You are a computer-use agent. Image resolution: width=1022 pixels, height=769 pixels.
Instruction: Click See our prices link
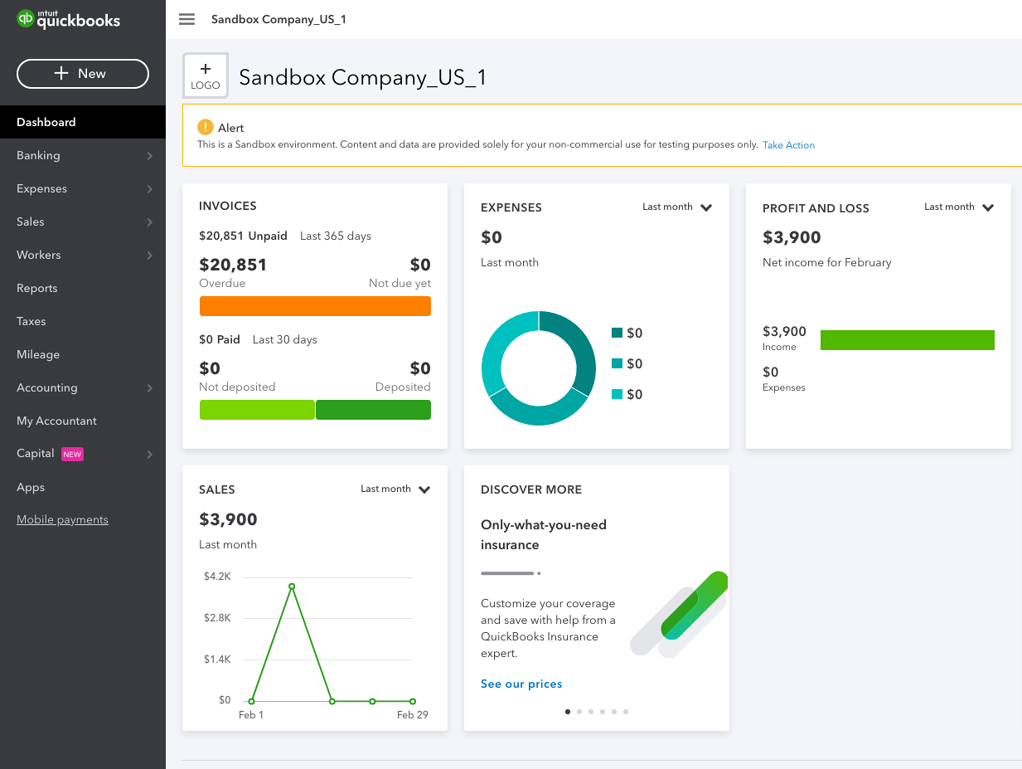tap(521, 684)
